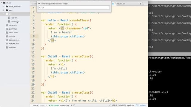This screenshot has height=107, width=191.
Task: Click the package.json file icon
Action: [x=7, y=40]
